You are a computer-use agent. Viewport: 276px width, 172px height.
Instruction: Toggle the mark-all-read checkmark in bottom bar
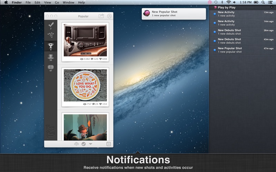tap(83, 144)
